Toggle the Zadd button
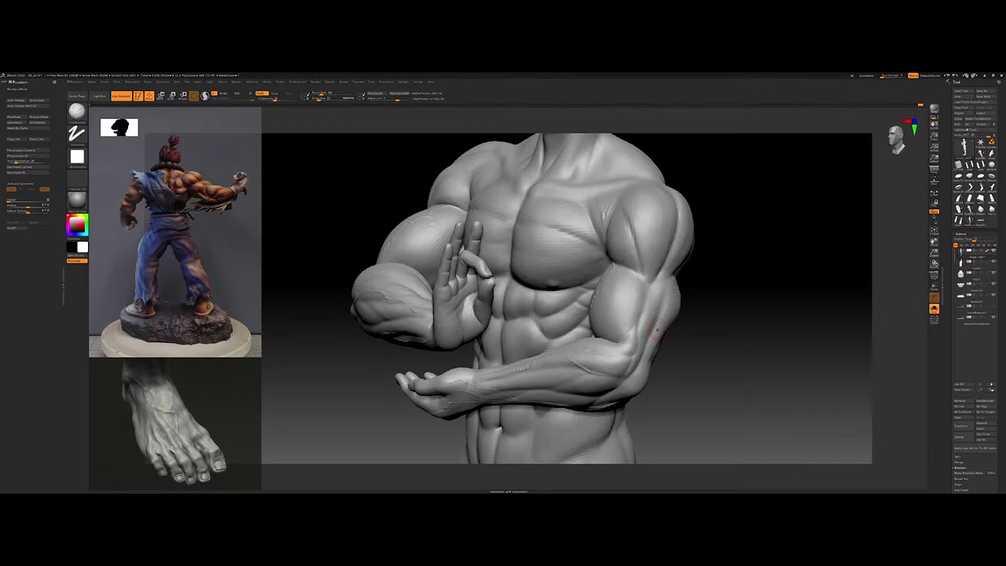This screenshot has width=1006, height=566. [262, 94]
